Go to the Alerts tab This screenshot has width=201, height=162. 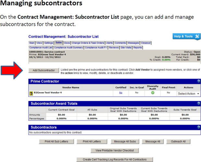(x=109, y=43)
